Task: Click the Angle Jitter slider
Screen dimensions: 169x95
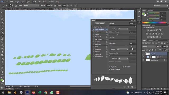Action: [123, 46]
